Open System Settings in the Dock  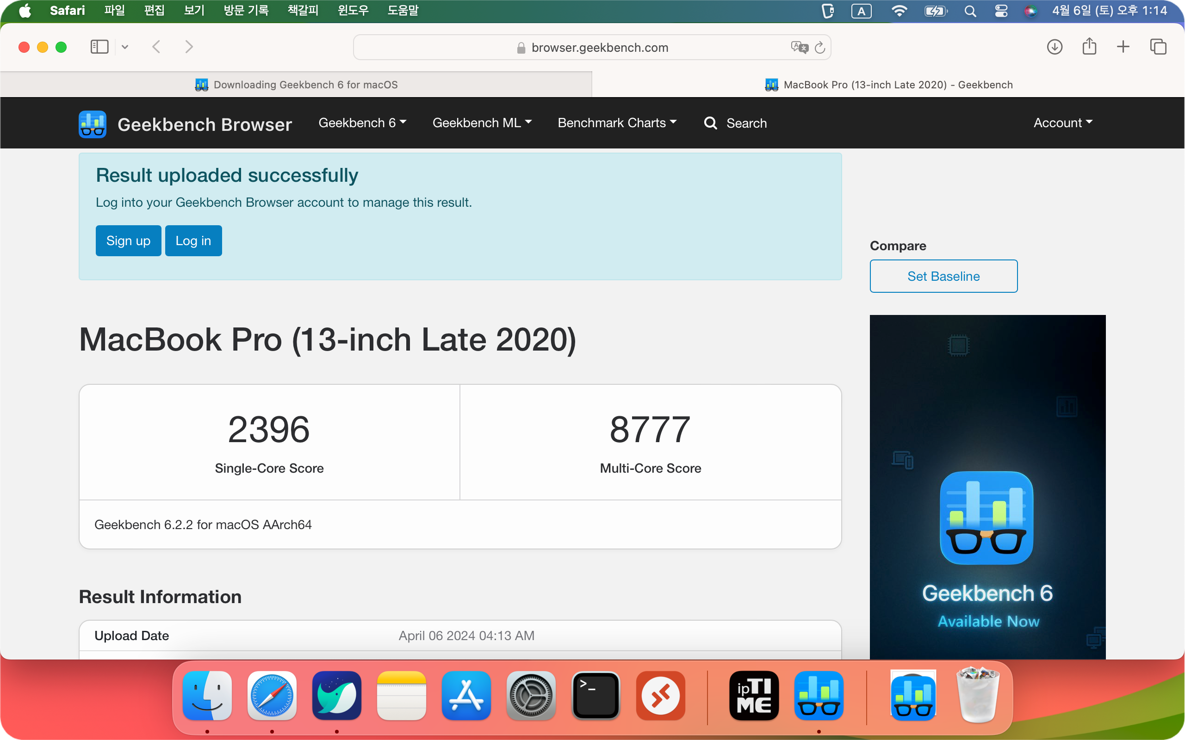[531, 696]
